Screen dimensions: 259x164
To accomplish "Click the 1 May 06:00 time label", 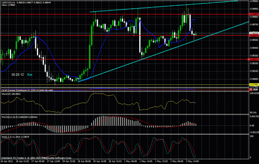I will (130, 161).
